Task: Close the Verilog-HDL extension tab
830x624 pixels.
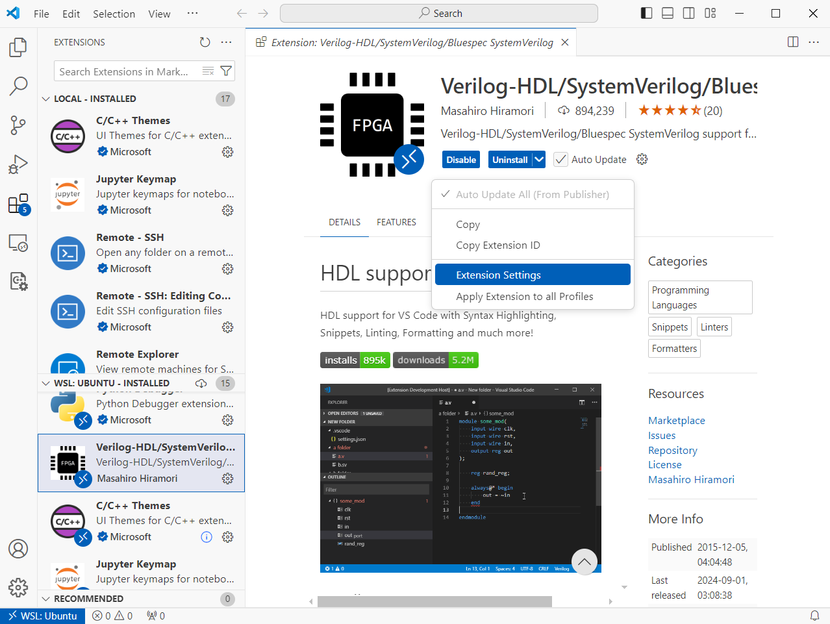Action: (x=565, y=42)
